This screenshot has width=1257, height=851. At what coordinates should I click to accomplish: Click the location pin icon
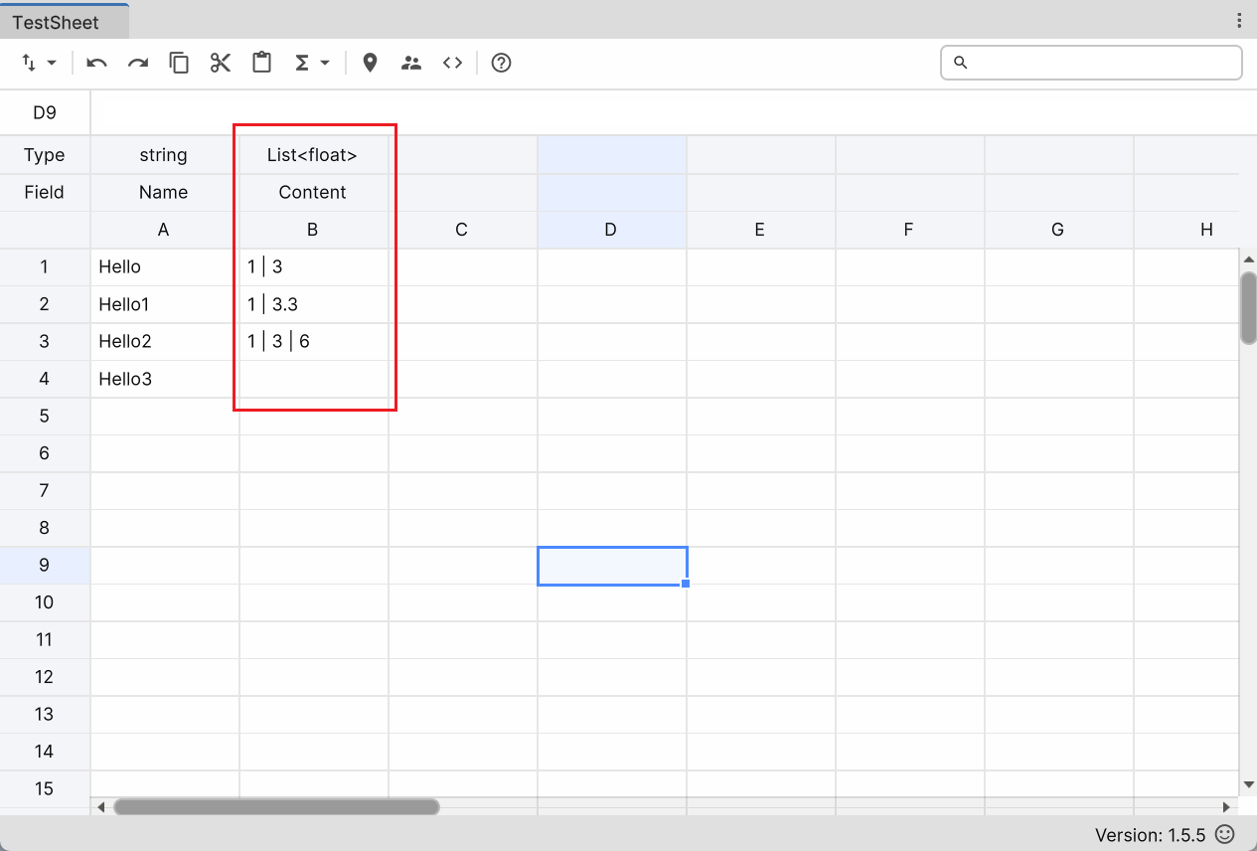[370, 63]
